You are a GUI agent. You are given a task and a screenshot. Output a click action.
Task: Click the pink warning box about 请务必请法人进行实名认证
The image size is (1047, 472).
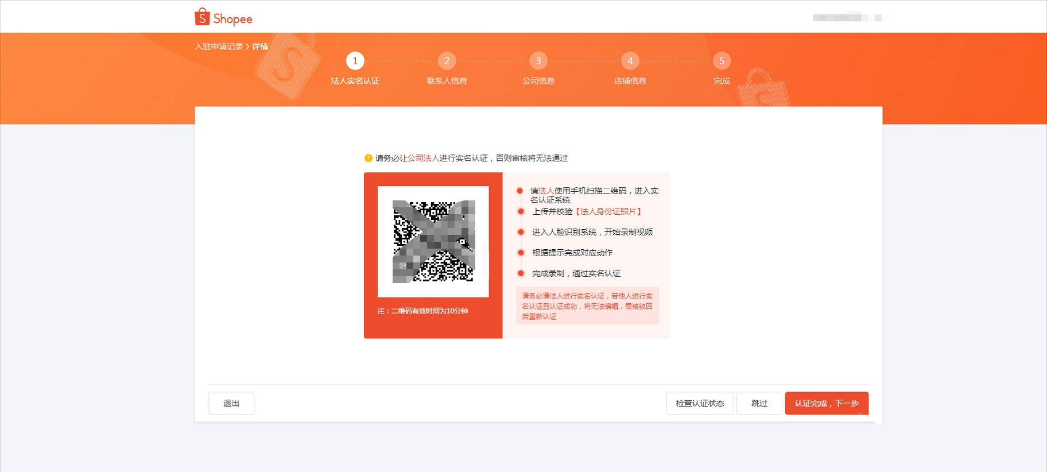[587, 306]
